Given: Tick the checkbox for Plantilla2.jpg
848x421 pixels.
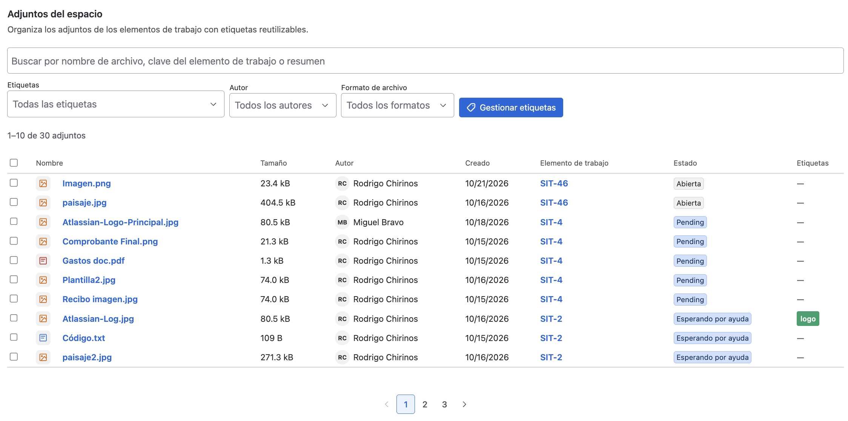Looking at the screenshot, I should tap(14, 279).
